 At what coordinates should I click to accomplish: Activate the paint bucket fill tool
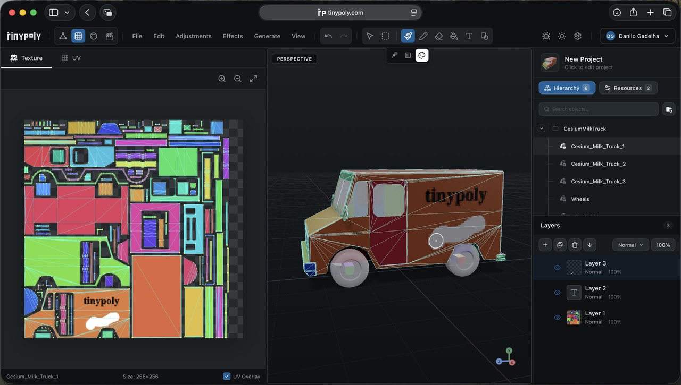coord(454,36)
